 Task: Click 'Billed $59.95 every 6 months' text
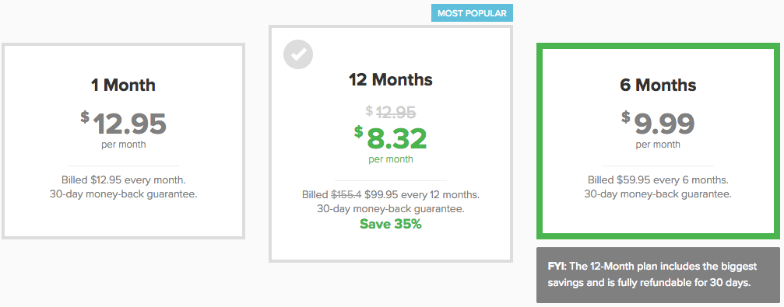point(658,180)
